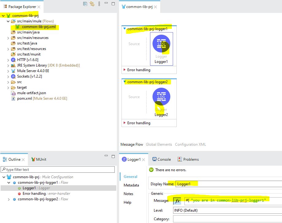282x223 pixels.
Task: Expand common-lib-prj-logger2 node in Outline
Action: click(9, 199)
